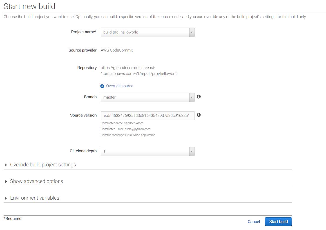
Task: Click the arrow on Git clone depth dropdown
Action: point(192,151)
